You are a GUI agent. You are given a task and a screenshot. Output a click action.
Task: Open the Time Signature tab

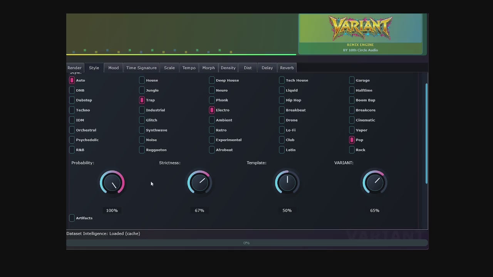click(141, 68)
